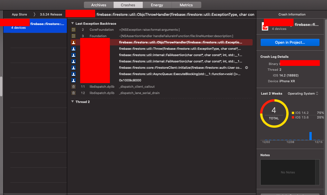Click the App Store breadcrumb link

coord(19,14)
